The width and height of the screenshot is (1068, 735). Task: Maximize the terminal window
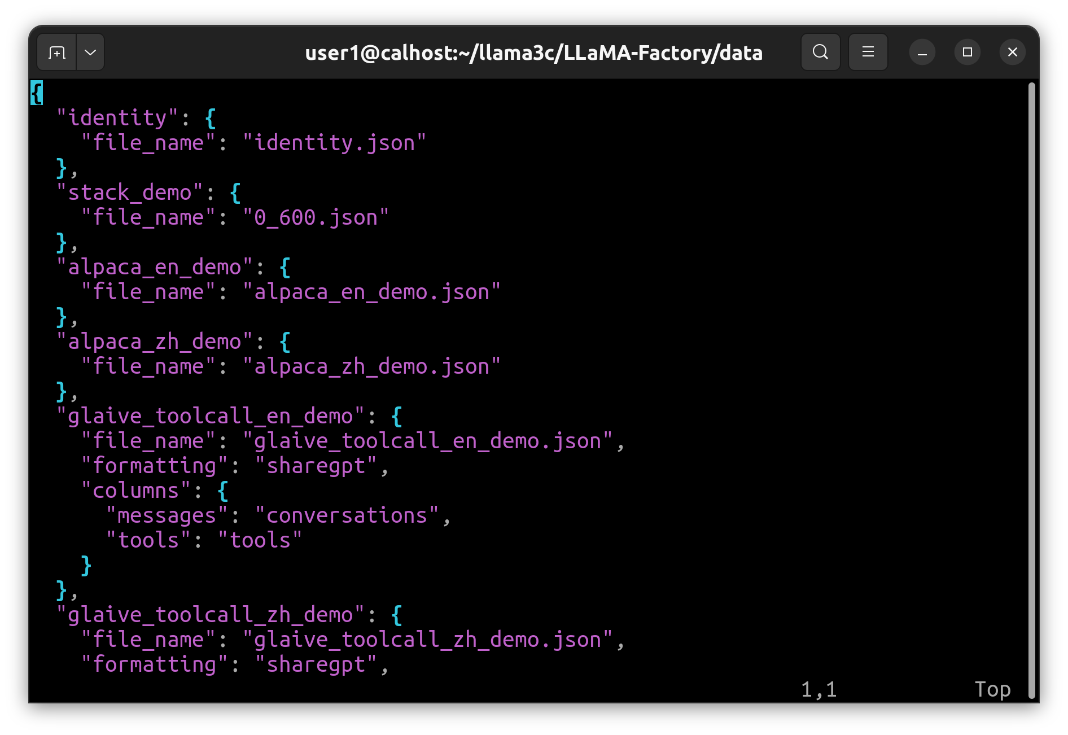(x=968, y=53)
